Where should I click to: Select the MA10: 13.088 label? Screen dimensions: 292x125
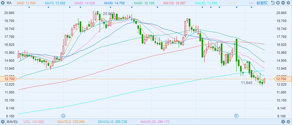click(x=55, y=3)
